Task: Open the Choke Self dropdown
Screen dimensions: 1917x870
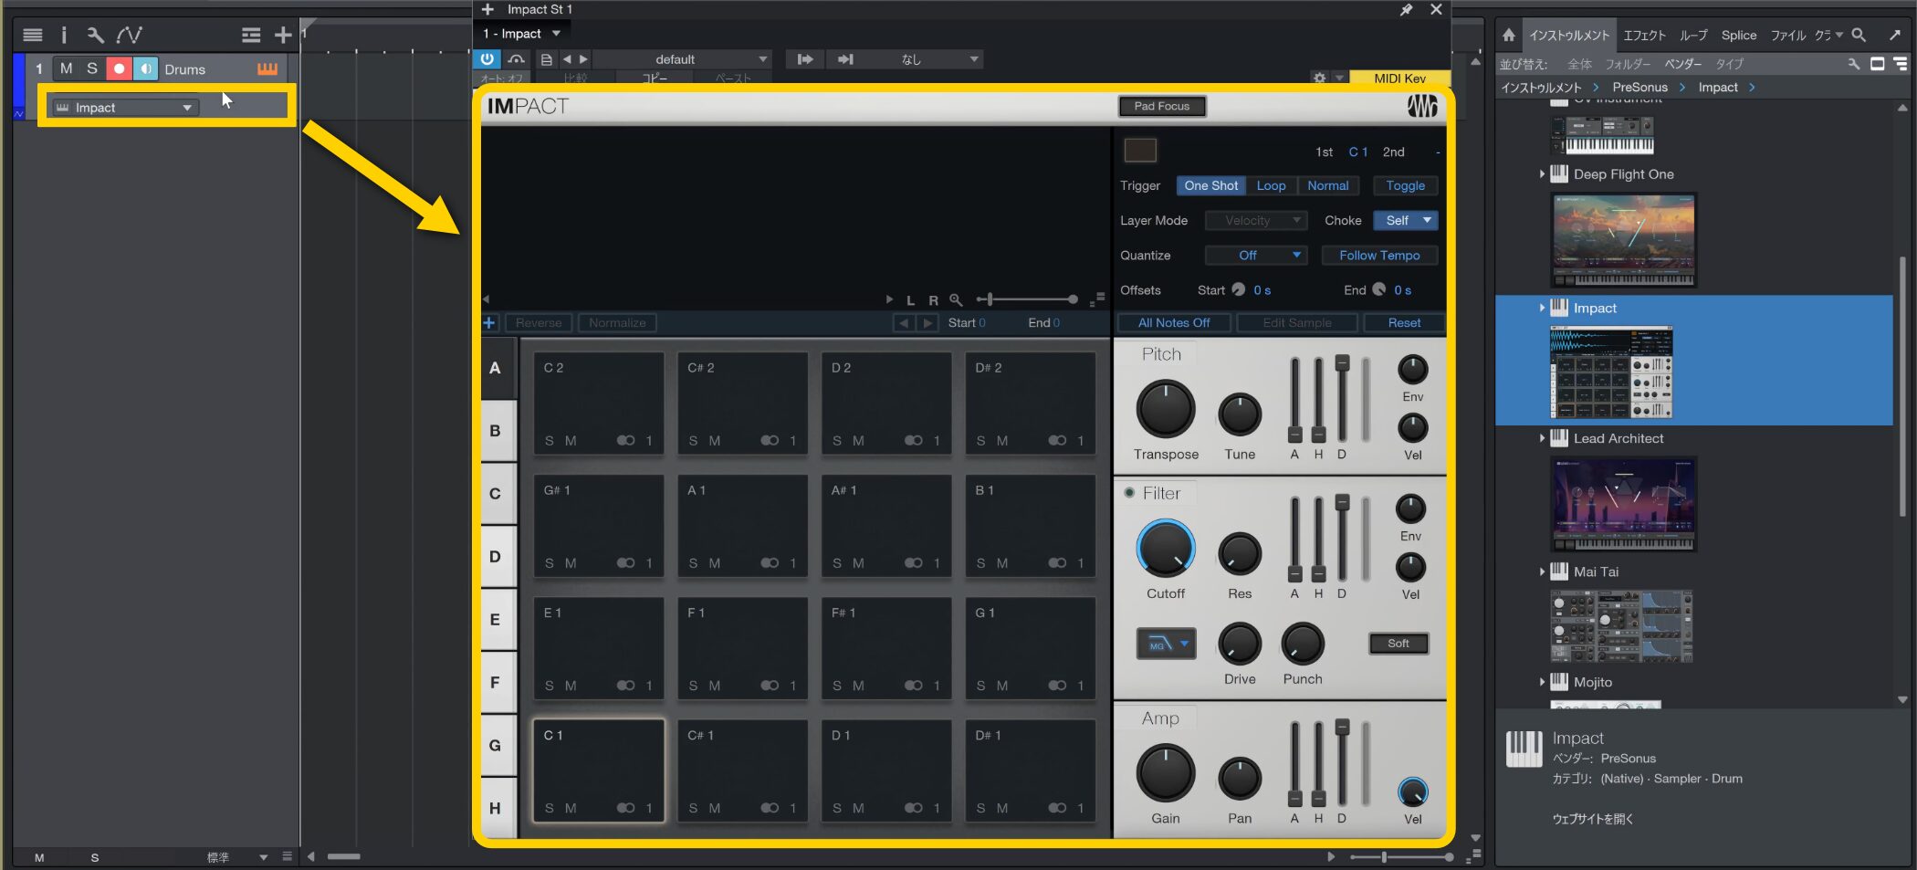Action: (x=1406, y=221)
